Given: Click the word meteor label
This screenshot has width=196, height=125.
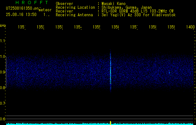Looking at the screenshot, I should coord(45,10).
